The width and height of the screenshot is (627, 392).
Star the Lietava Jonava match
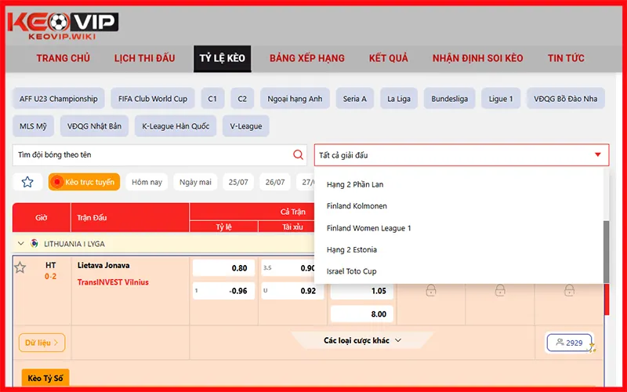click(x=20, y=268)
